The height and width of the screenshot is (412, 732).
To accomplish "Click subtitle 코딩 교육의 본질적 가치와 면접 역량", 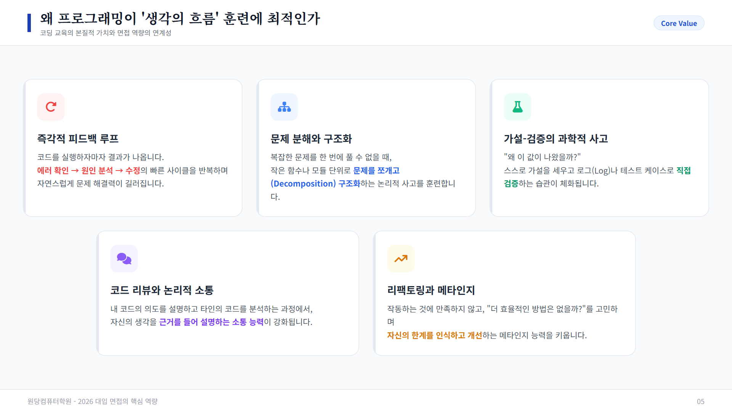I will tap(106, 33).
